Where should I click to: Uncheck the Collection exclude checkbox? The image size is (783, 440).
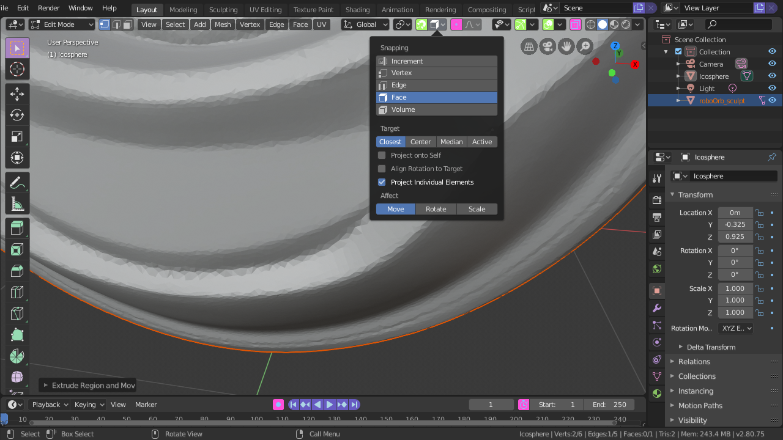coord(678,51)
